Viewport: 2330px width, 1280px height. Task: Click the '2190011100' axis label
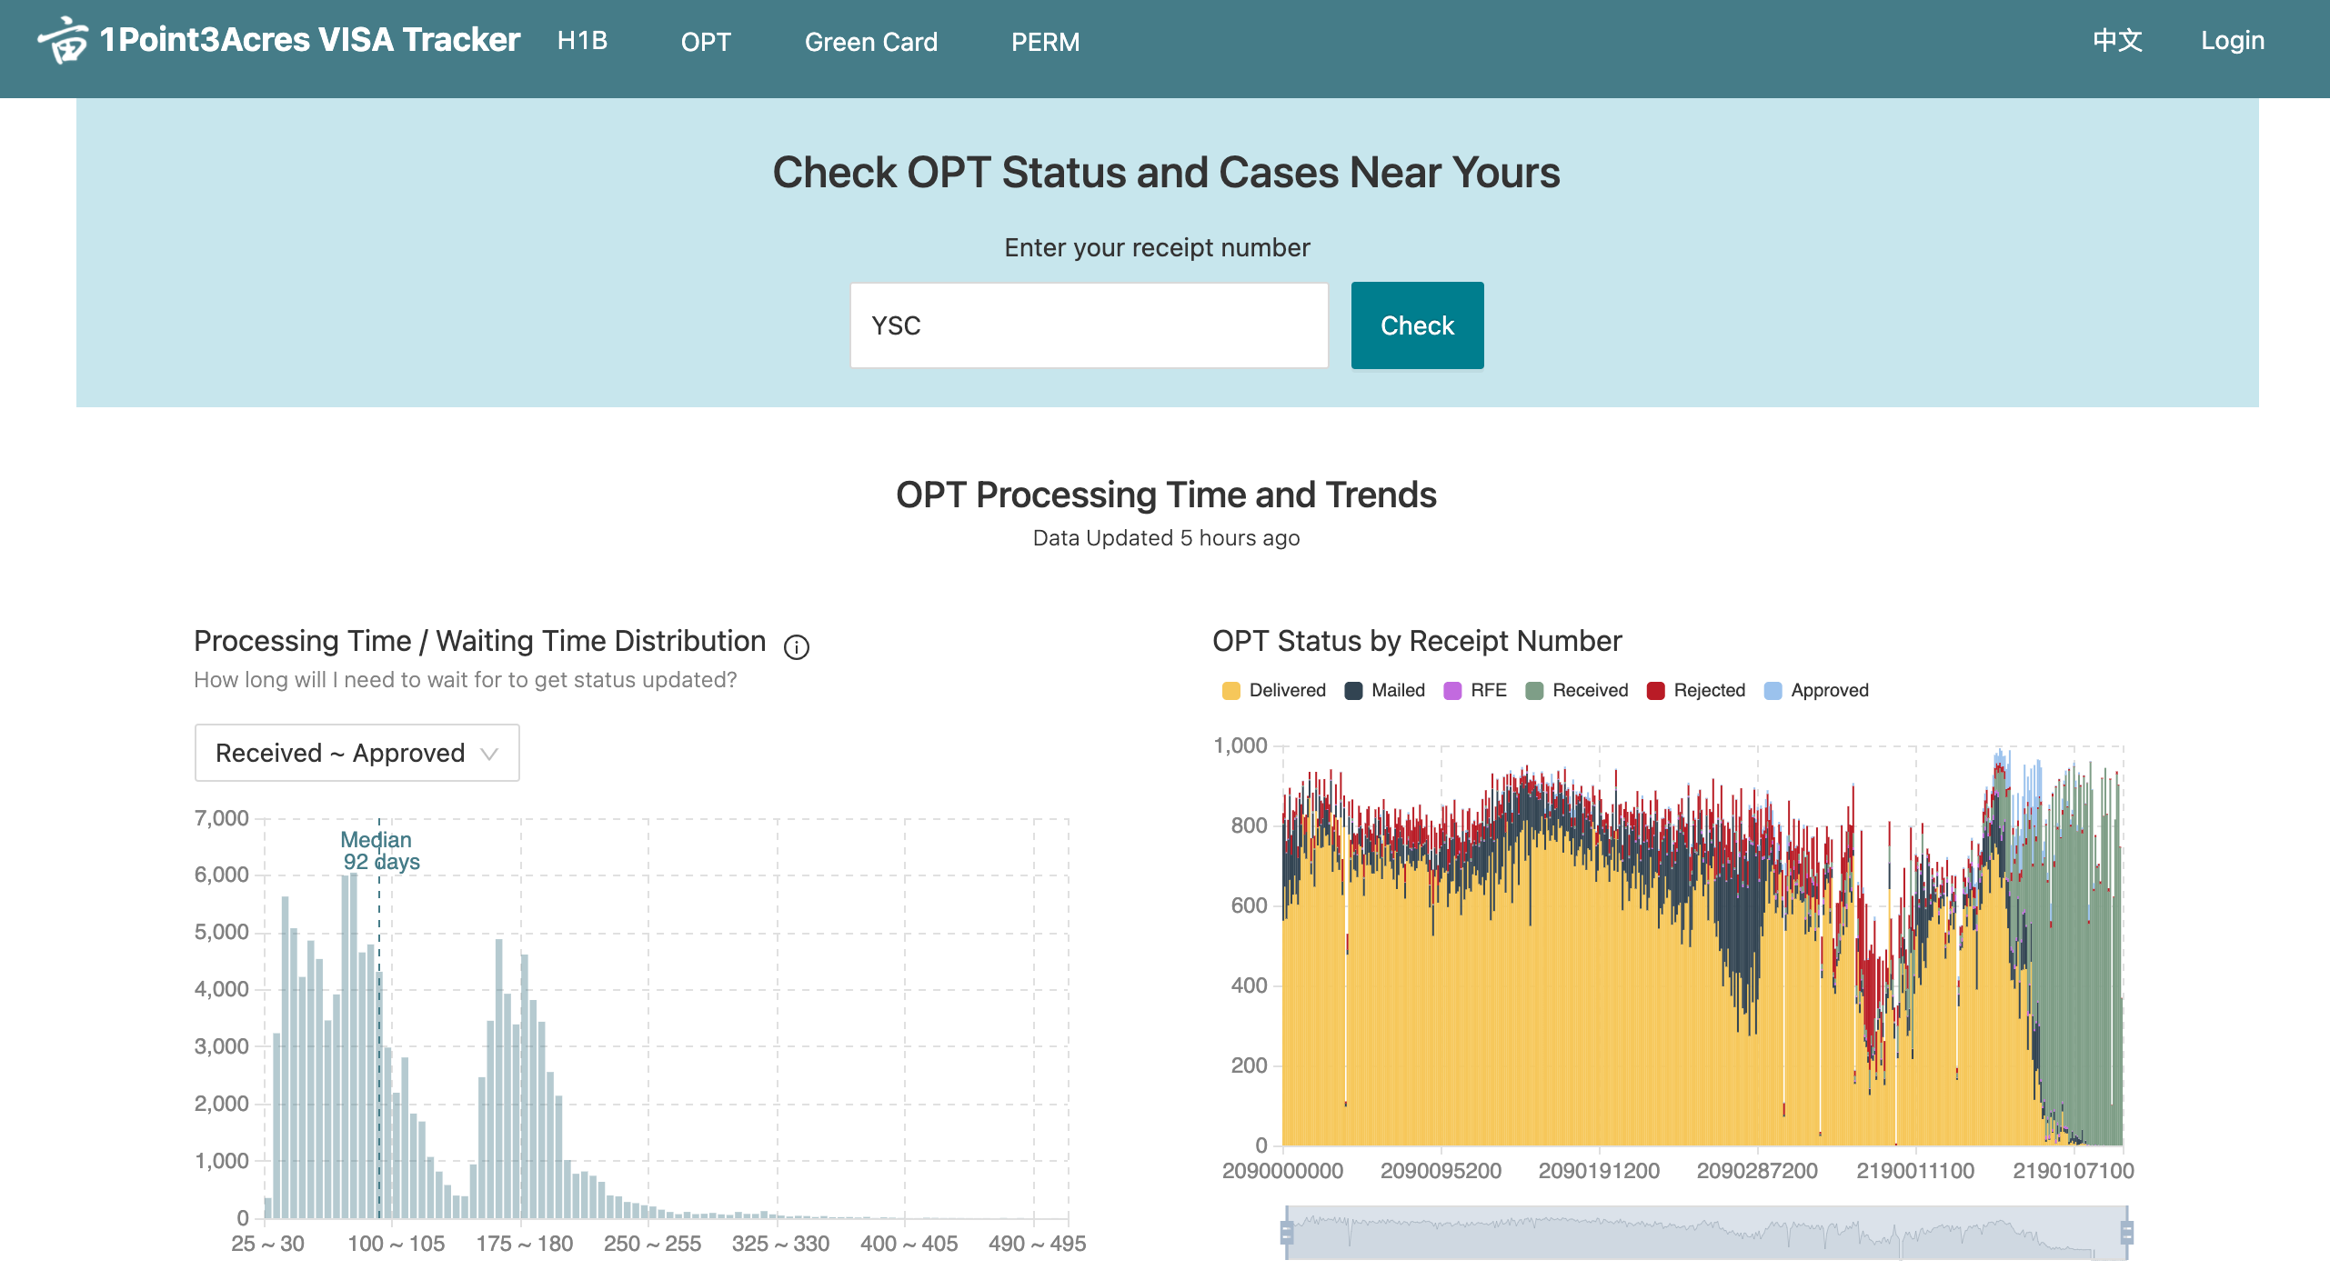pos(1915,1171)
